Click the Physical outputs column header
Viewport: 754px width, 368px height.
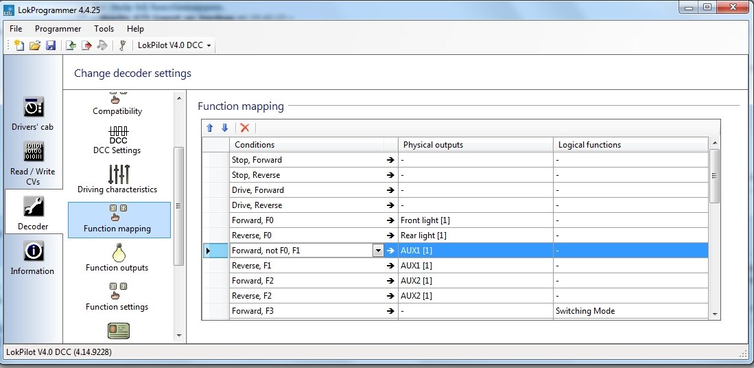tap(475, 145)
